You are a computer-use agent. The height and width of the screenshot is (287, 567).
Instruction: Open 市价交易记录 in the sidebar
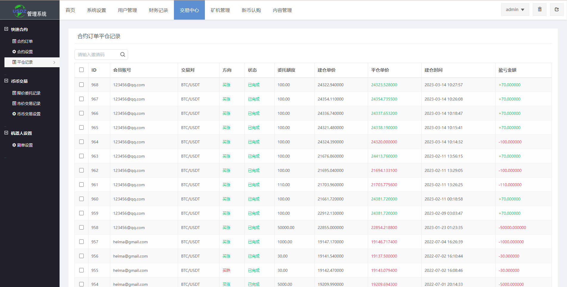[x=29, y=103]
